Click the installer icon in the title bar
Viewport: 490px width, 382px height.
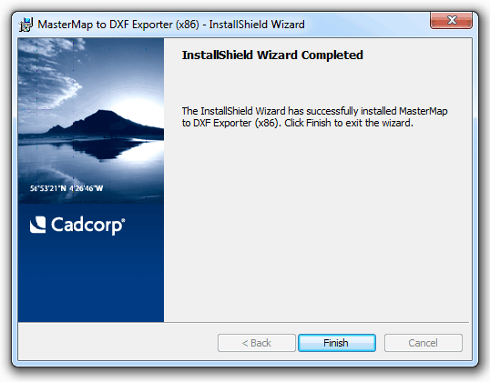pos(26,25)
